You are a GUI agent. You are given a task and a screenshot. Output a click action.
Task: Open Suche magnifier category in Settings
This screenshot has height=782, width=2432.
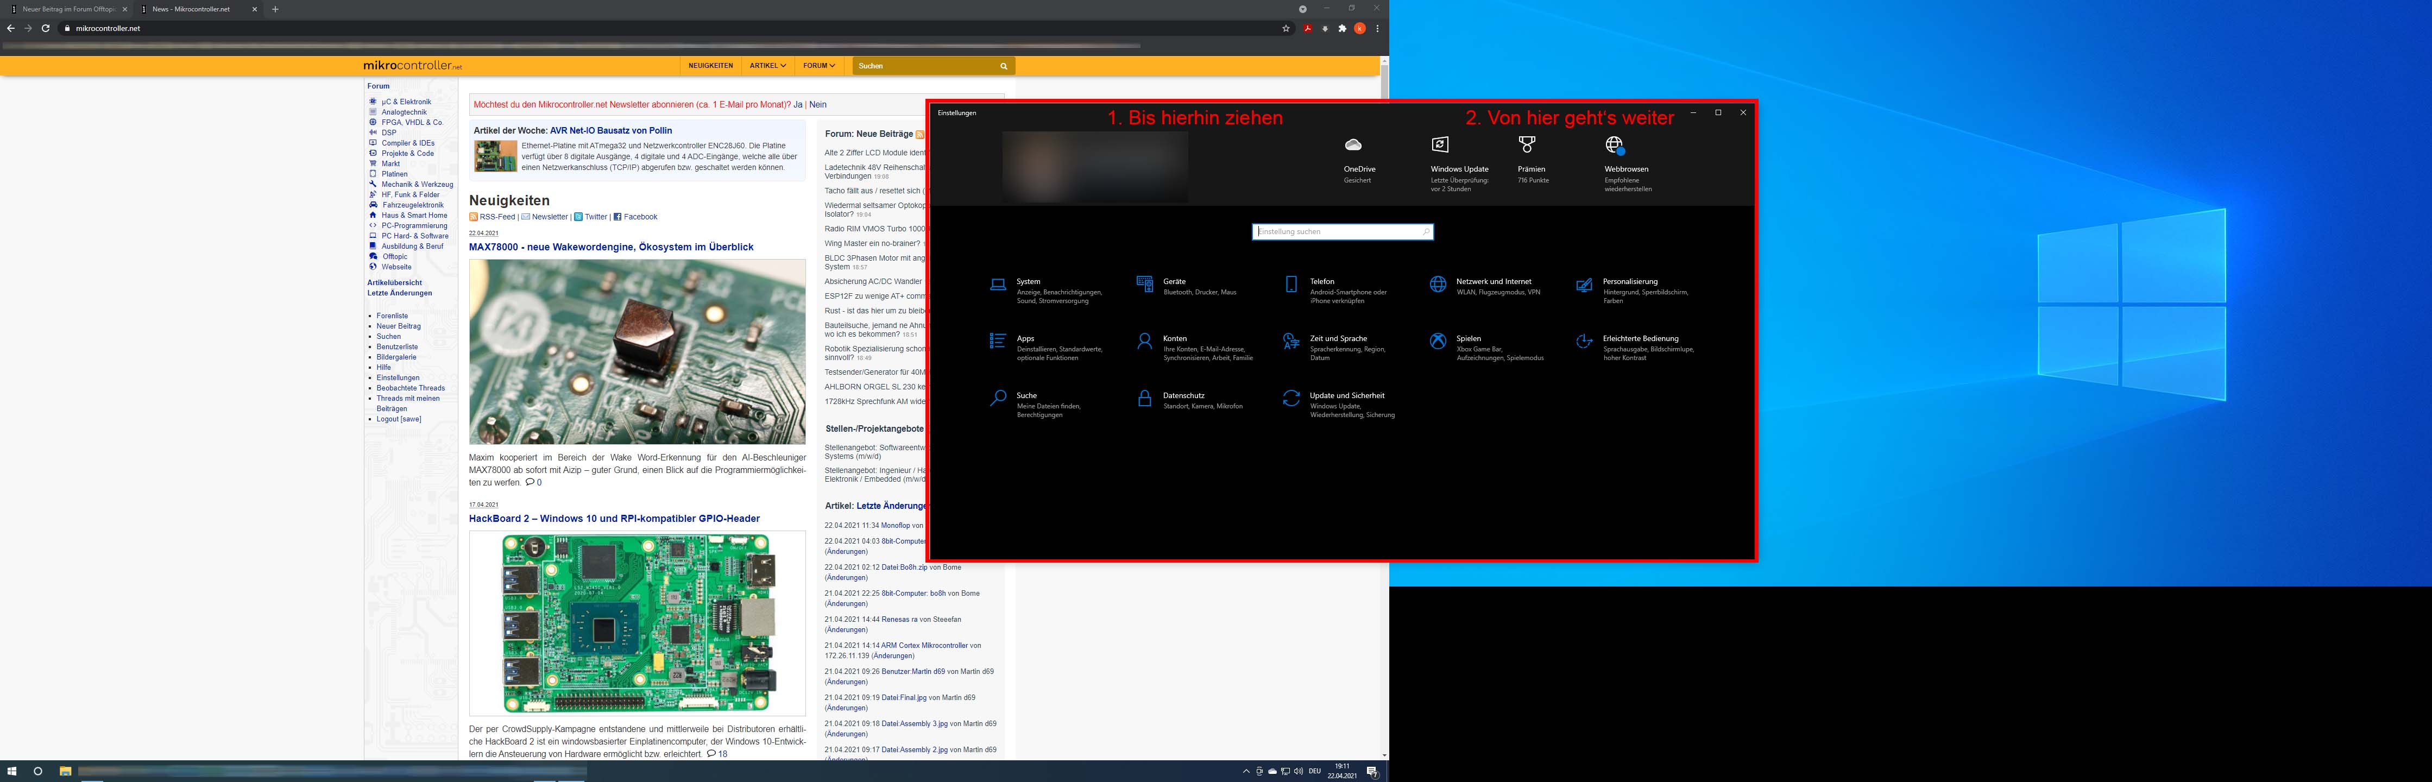pos(997,399)
